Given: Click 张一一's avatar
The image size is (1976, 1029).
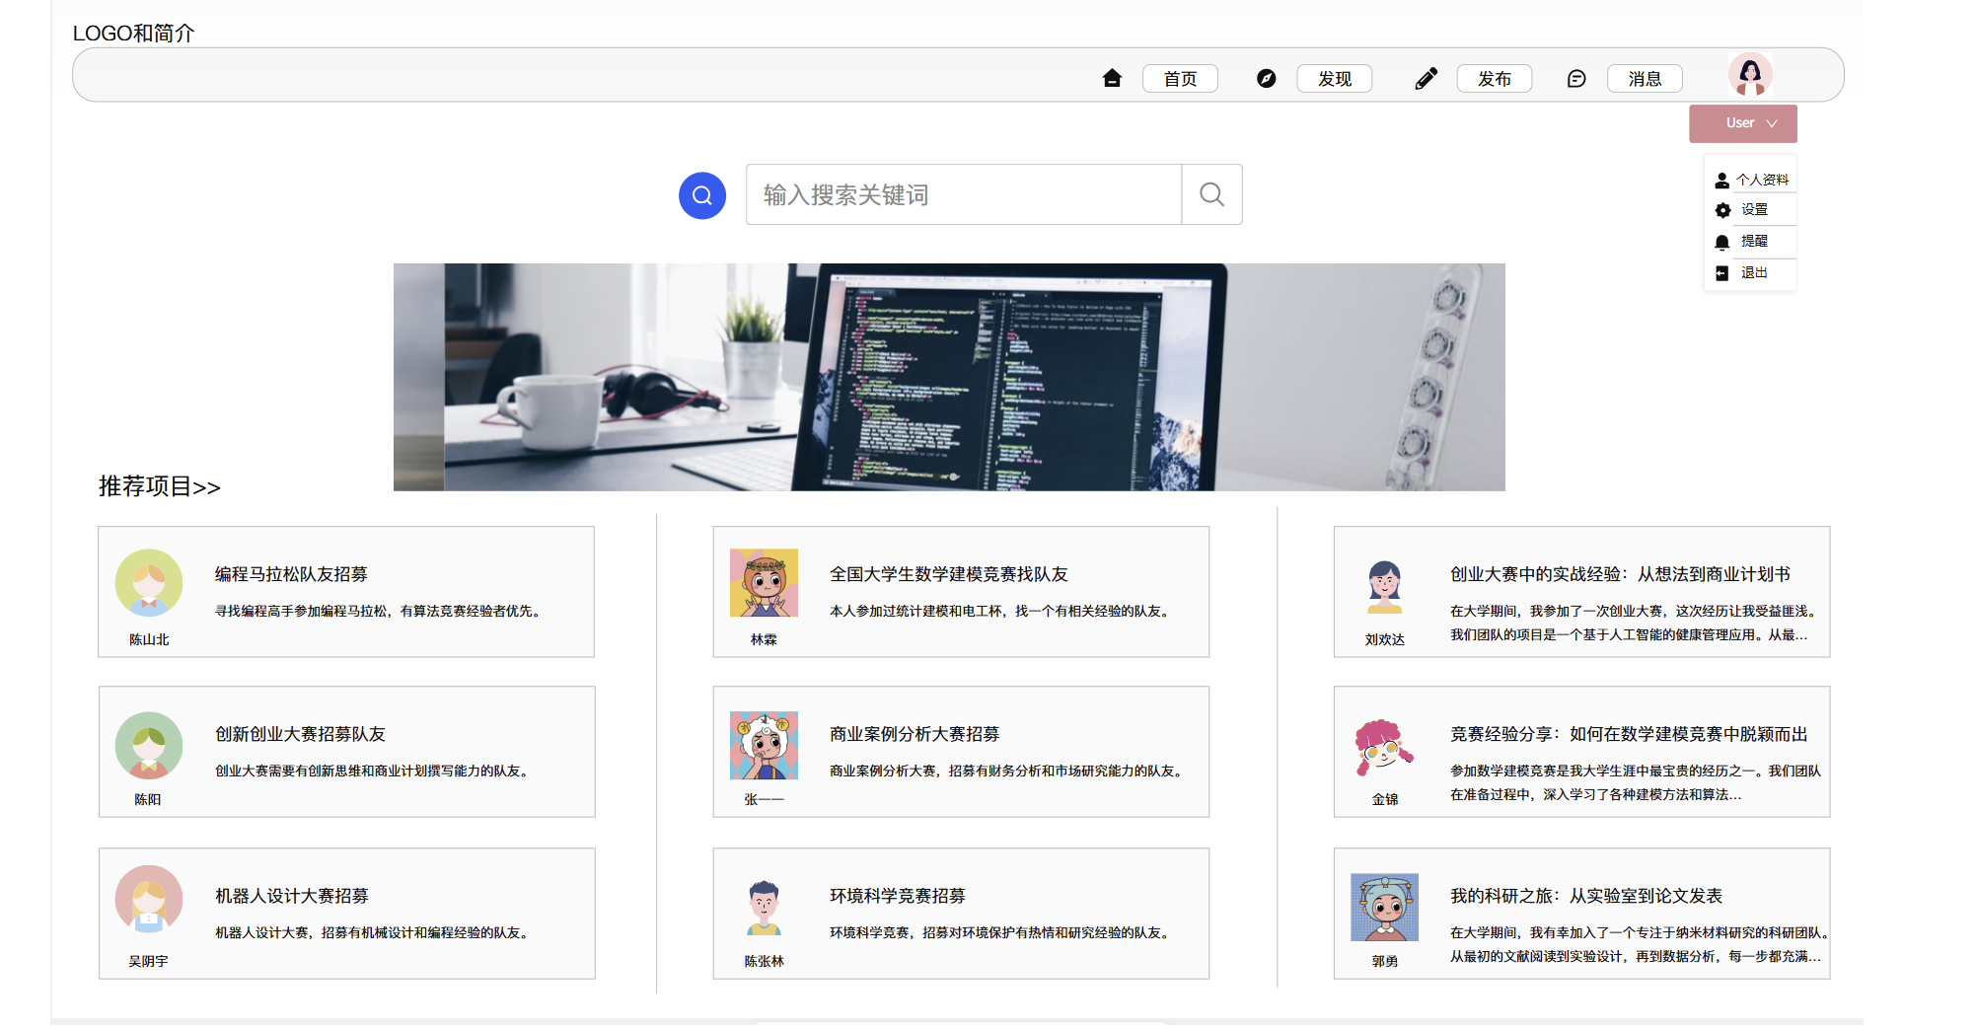Looking at the screenshot, I should 764,745.
